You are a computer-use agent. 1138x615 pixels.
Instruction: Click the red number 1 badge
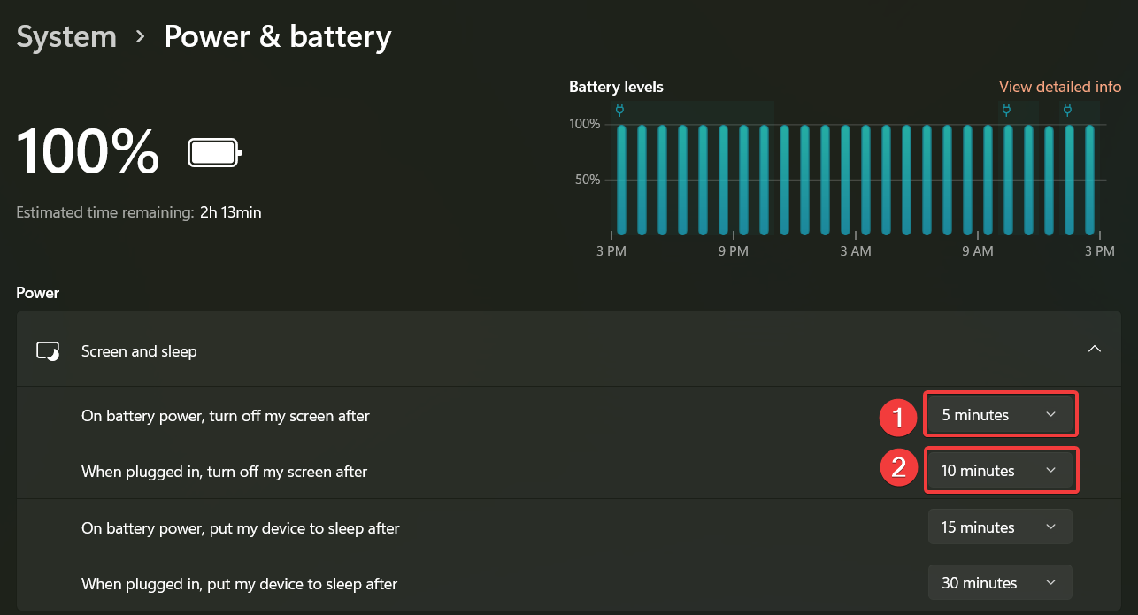coord(898,417)
